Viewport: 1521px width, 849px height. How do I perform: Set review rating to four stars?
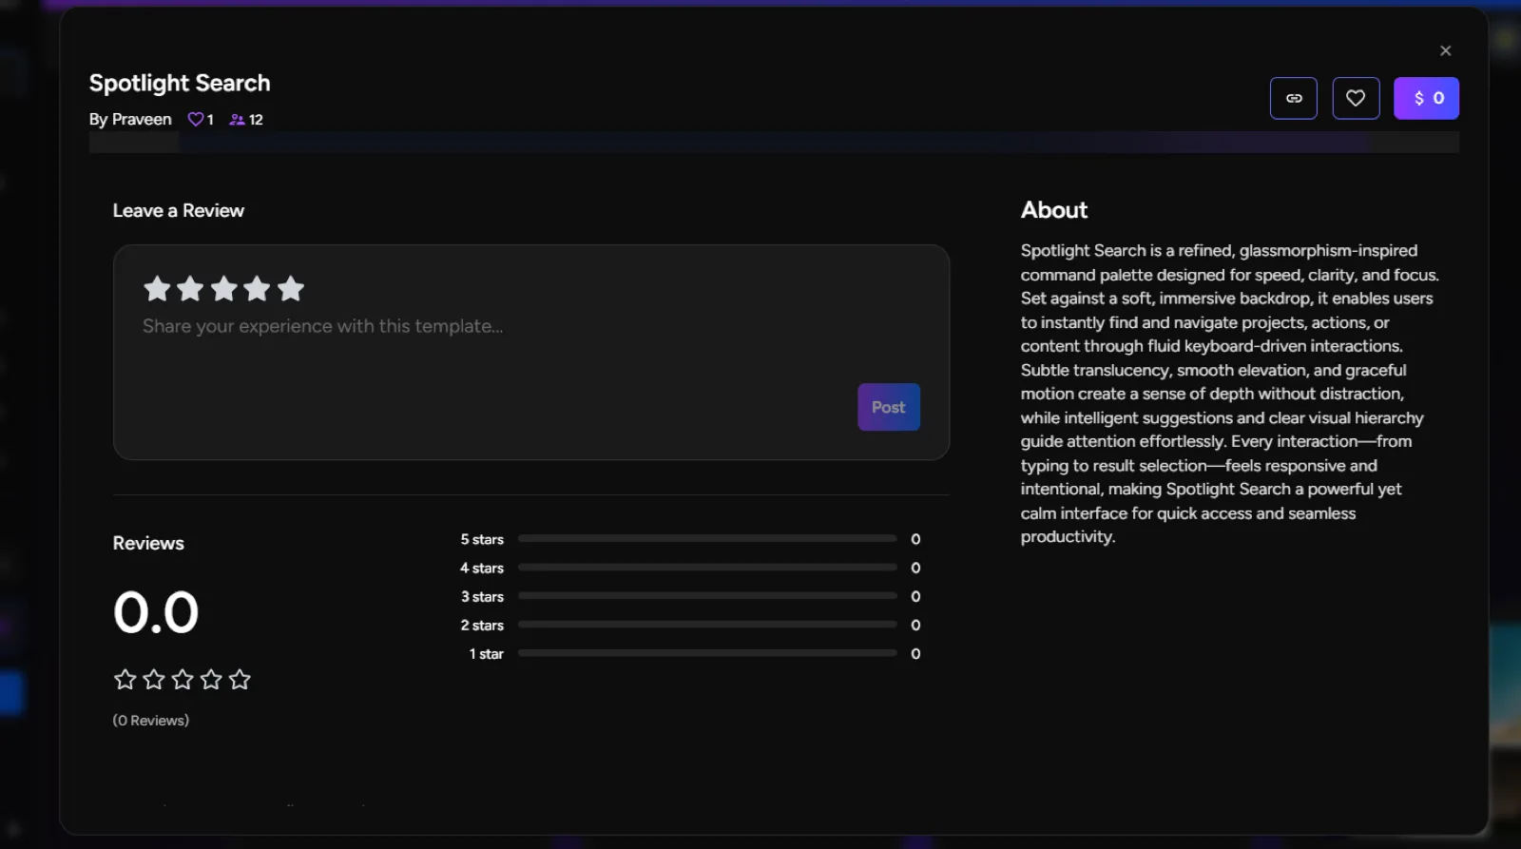257,288
